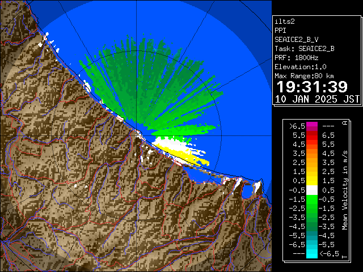363x272 pixels.
Task: Click the 'PRF: 1800Hz' text
Action: click(x=296, y=58)
